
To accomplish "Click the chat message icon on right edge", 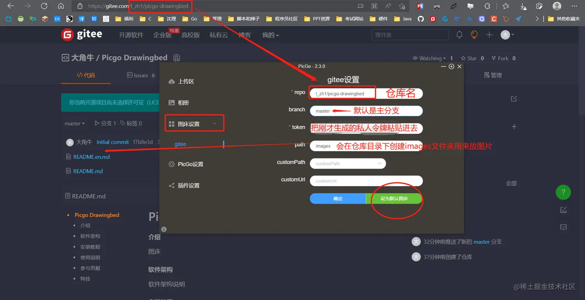I will point(563,227).
